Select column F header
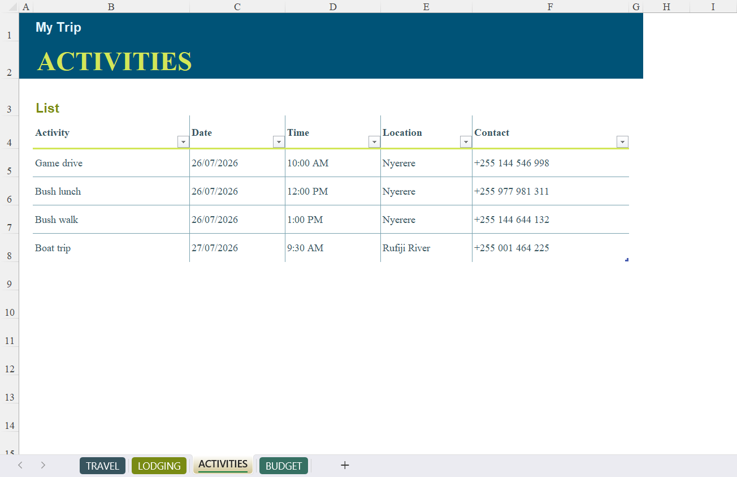Image resolution: width=737 pixels, height=477 pixels. (x=550, y=7)
